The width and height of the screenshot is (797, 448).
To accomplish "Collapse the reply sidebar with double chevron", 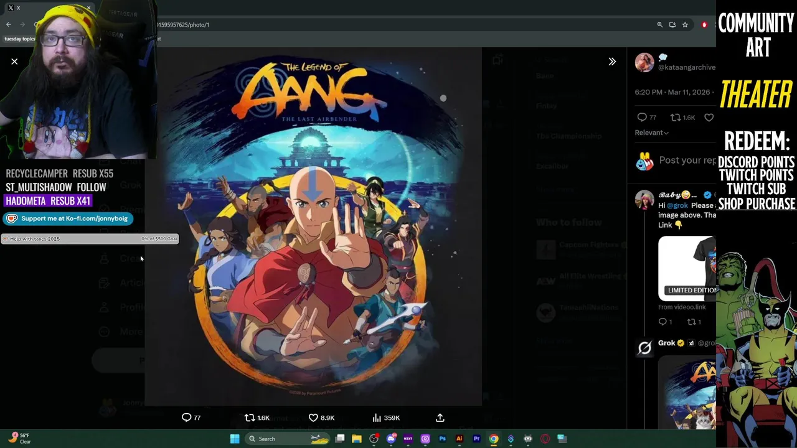I will pyautogui.click(x=612, y=62).
